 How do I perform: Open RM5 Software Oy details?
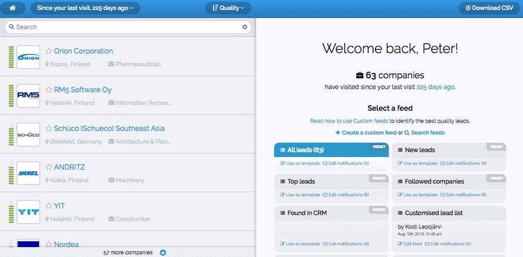tap(83, 90)
